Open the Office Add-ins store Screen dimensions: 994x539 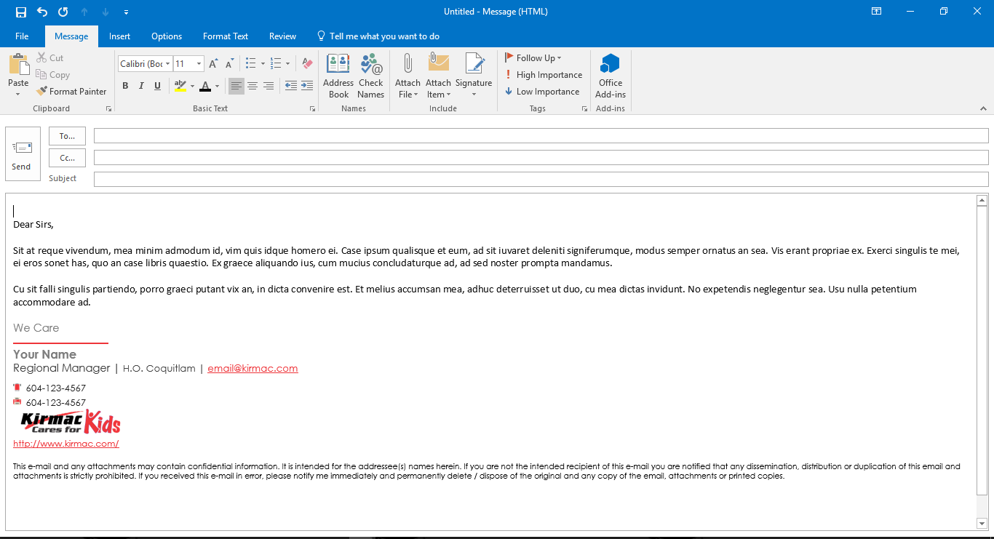(610, 76)
